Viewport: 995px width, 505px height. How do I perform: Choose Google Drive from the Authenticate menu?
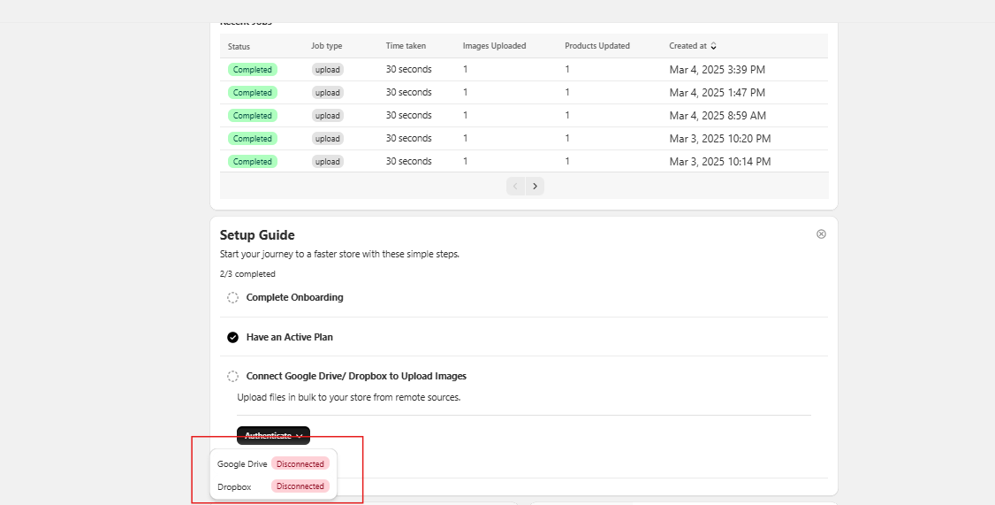[x=242, y=463]
